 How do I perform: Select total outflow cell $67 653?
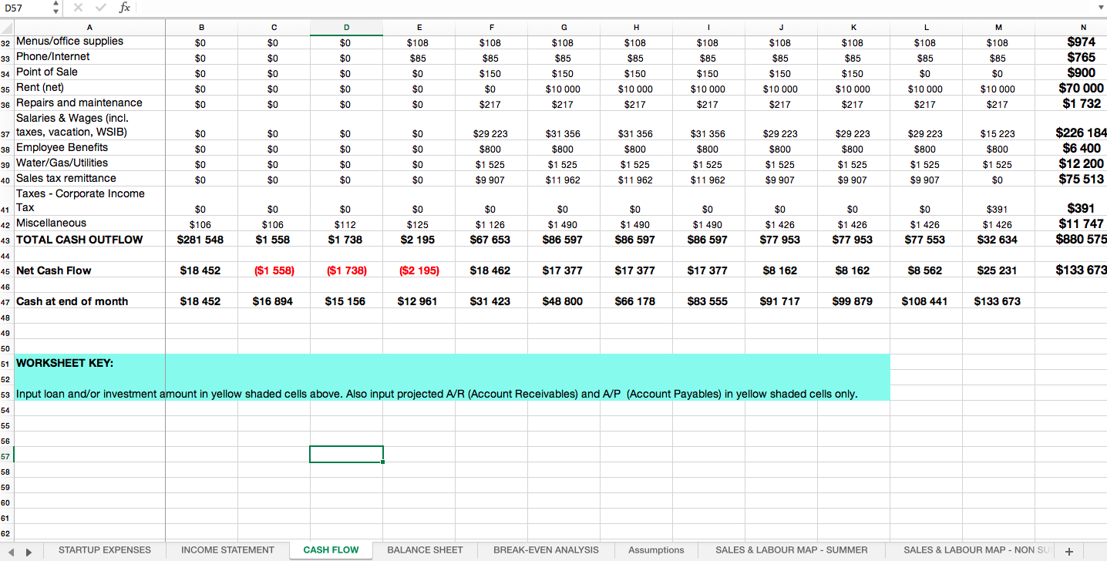pos(490,240)
